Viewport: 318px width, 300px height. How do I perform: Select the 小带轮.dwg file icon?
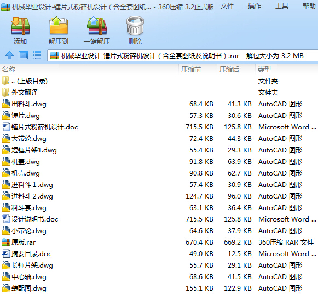(x=6, y=231)
